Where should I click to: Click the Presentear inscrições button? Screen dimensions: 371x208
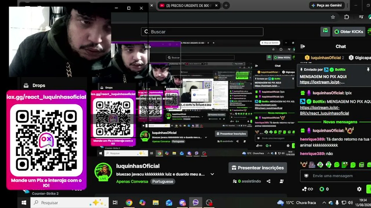click(258, 168)
